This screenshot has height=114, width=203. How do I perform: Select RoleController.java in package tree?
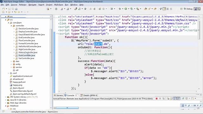tap(27, 55)
